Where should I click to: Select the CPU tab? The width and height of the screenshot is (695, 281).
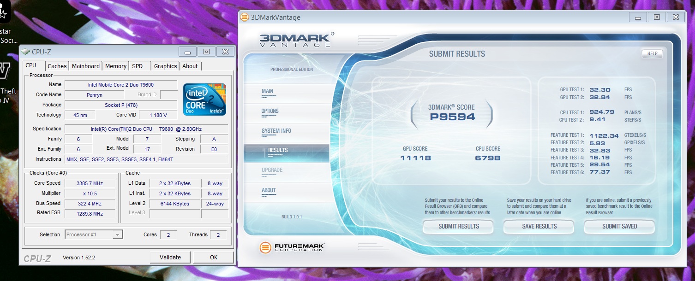(31, 65)
